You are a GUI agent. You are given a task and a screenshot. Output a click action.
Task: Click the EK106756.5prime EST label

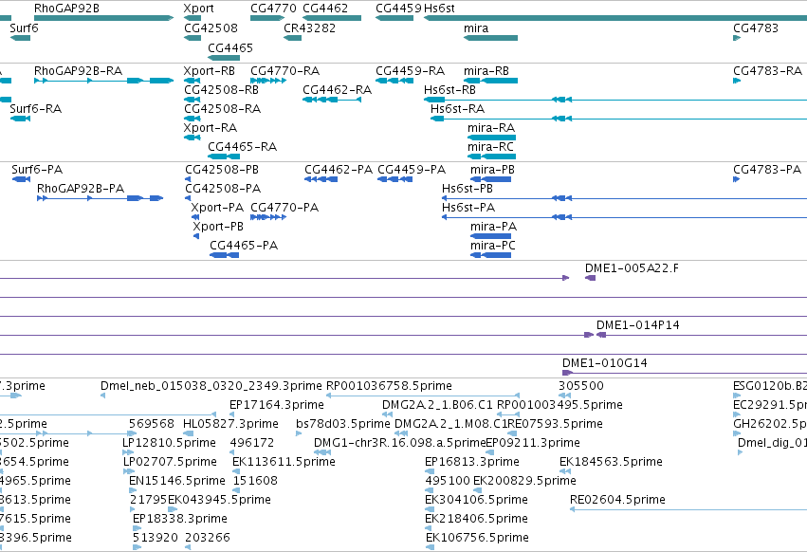(x=478, y=538)
